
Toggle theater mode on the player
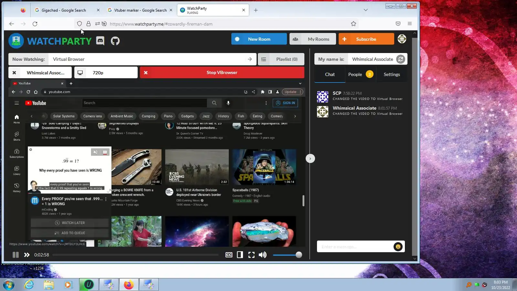[240, 255]
